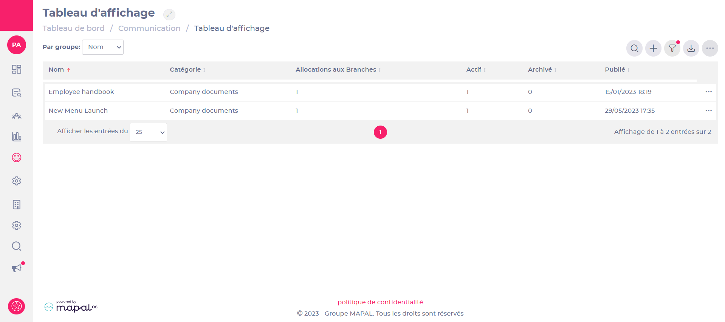Screen dimensions: 725x322
Task: Open the chat search icon in sidebar
Action: pos(17,93)
